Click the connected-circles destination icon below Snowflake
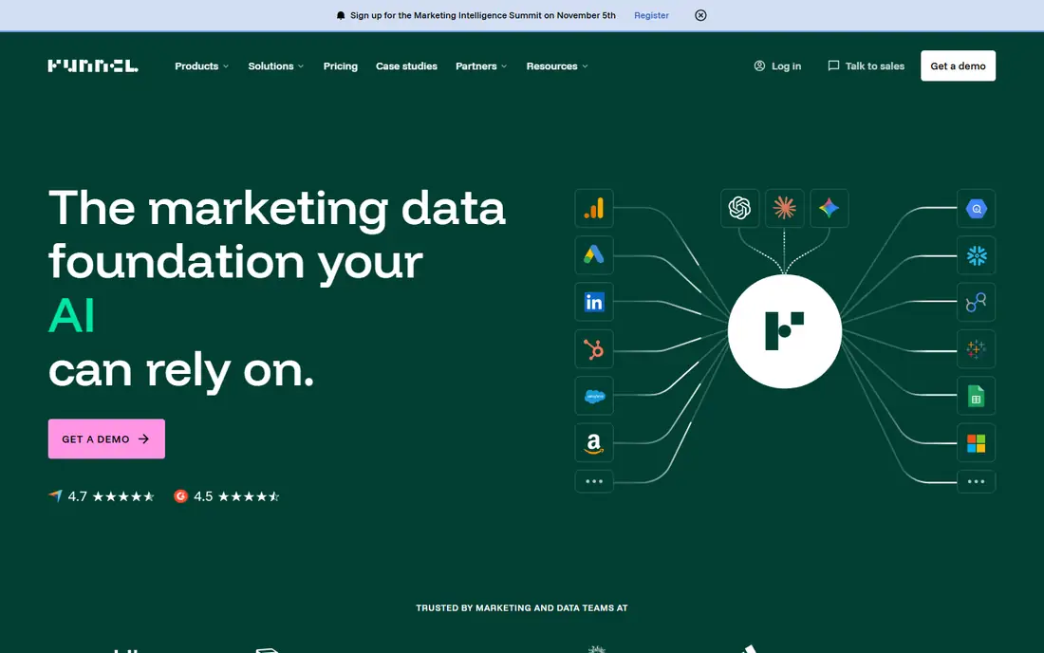1044x653 pixels. point(976,302)
